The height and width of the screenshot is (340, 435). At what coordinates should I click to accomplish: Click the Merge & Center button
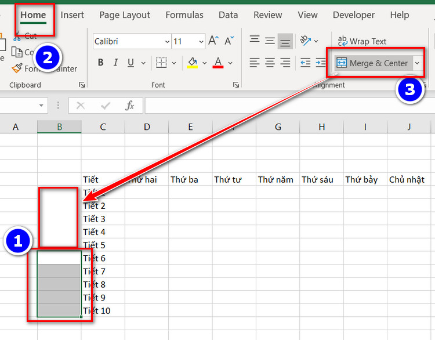pos(372,63)
